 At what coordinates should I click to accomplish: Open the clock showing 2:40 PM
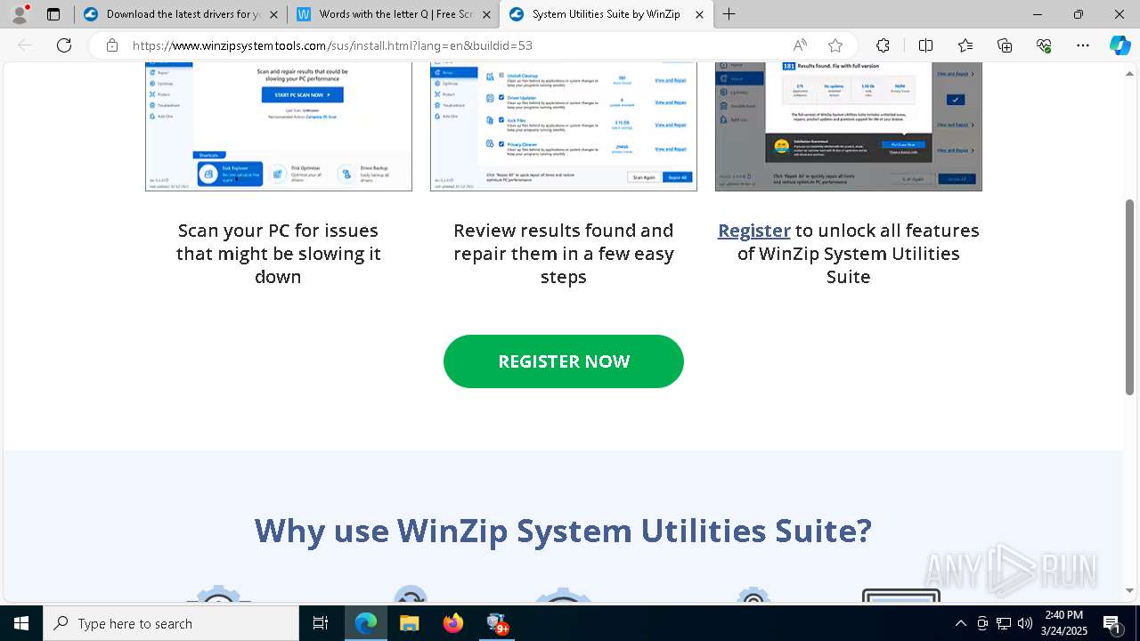(1063, 623)
